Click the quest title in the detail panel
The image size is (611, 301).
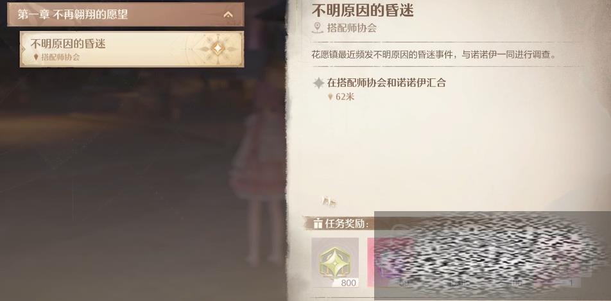tap(363, 10)
